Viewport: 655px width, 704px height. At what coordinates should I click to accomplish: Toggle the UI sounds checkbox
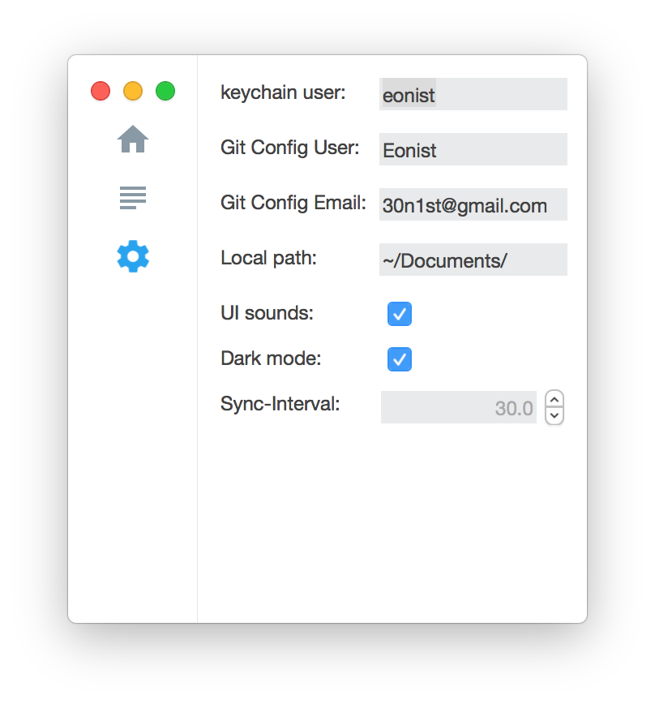(x=400, y=313)
